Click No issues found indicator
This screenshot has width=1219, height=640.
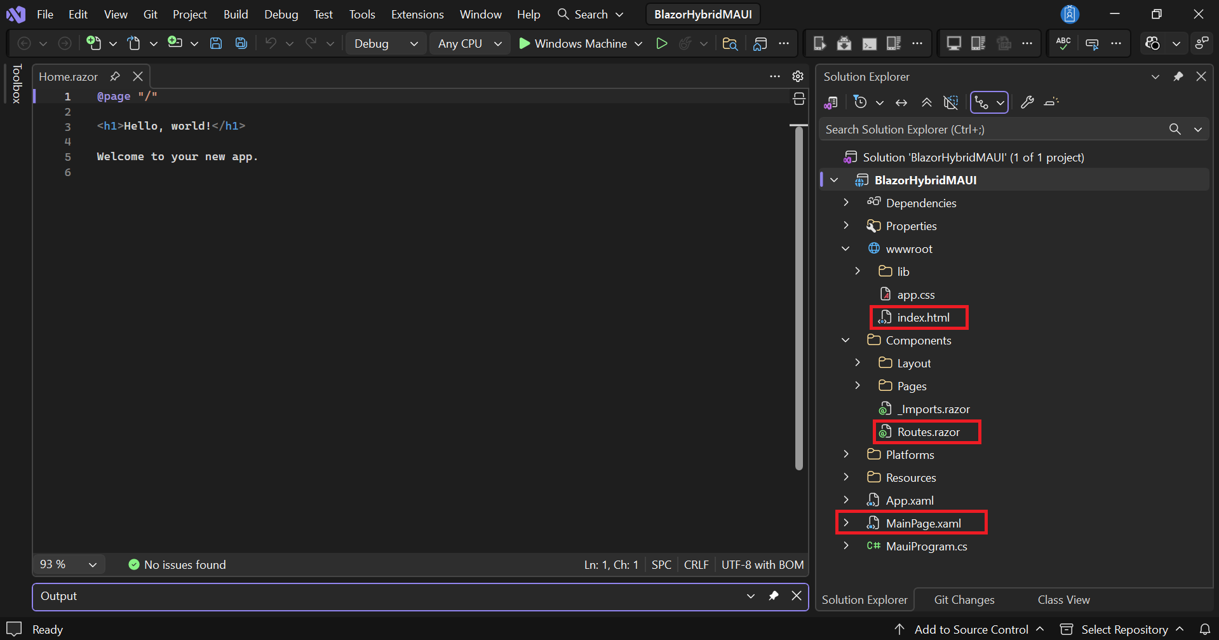click(177, 564)
